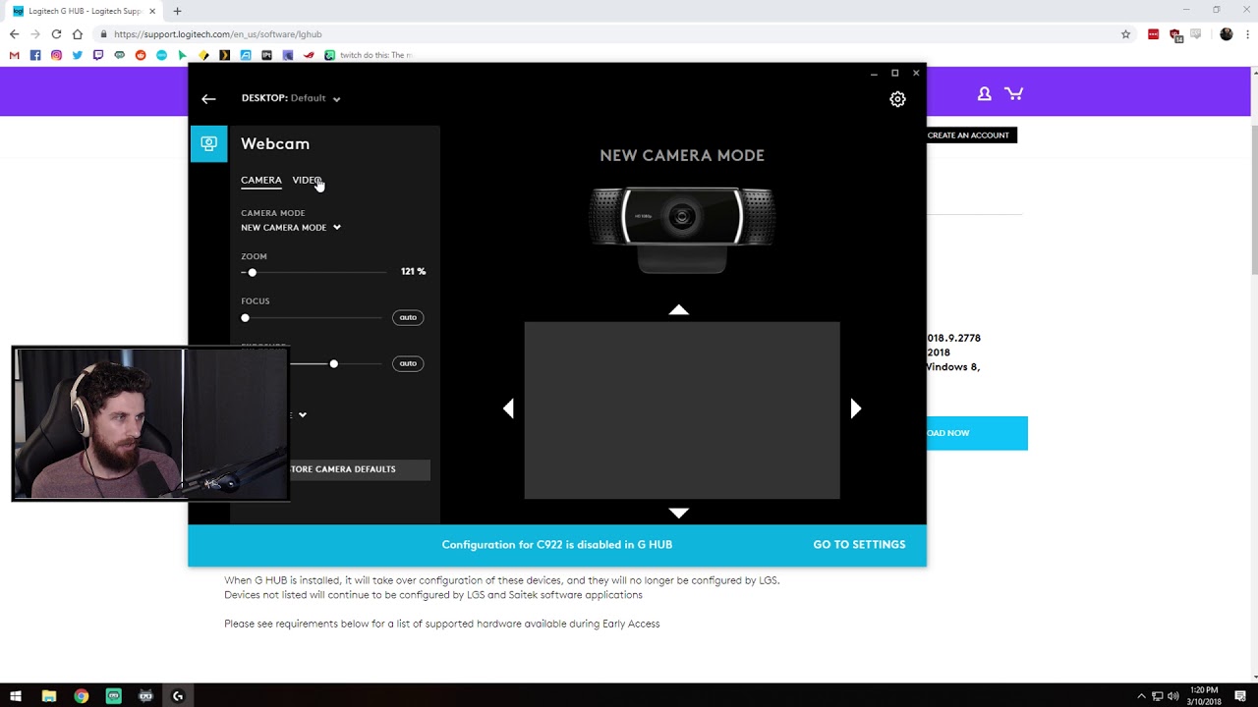Go back in Chrome browser
This screenshot has height=707, width=1258.
pyautogui.click(x=14, y=34)
